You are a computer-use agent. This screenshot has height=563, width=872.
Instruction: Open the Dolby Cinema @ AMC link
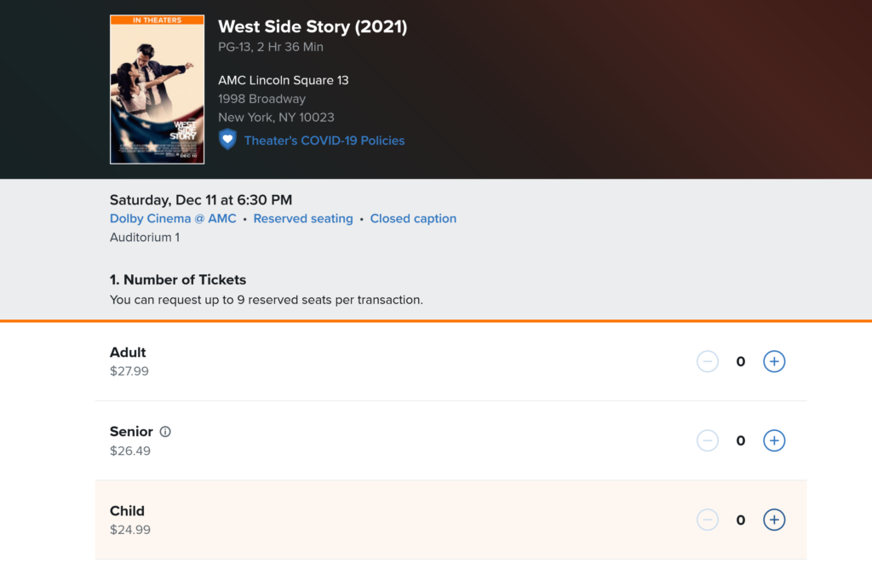pos(173,219)
